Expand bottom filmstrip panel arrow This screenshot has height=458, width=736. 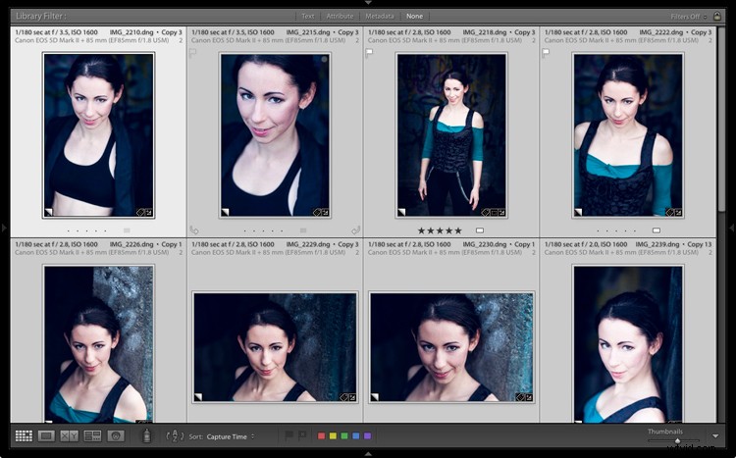pos(368,454)
